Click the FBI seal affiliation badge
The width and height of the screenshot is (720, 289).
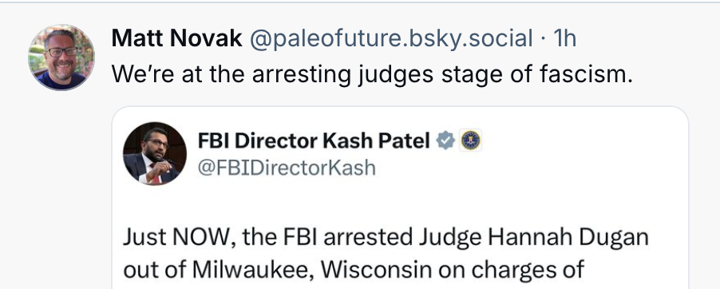click(471, 141)
